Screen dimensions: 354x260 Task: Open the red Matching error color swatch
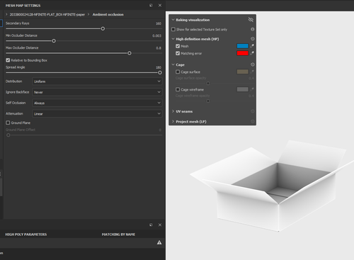click(243, 53)
